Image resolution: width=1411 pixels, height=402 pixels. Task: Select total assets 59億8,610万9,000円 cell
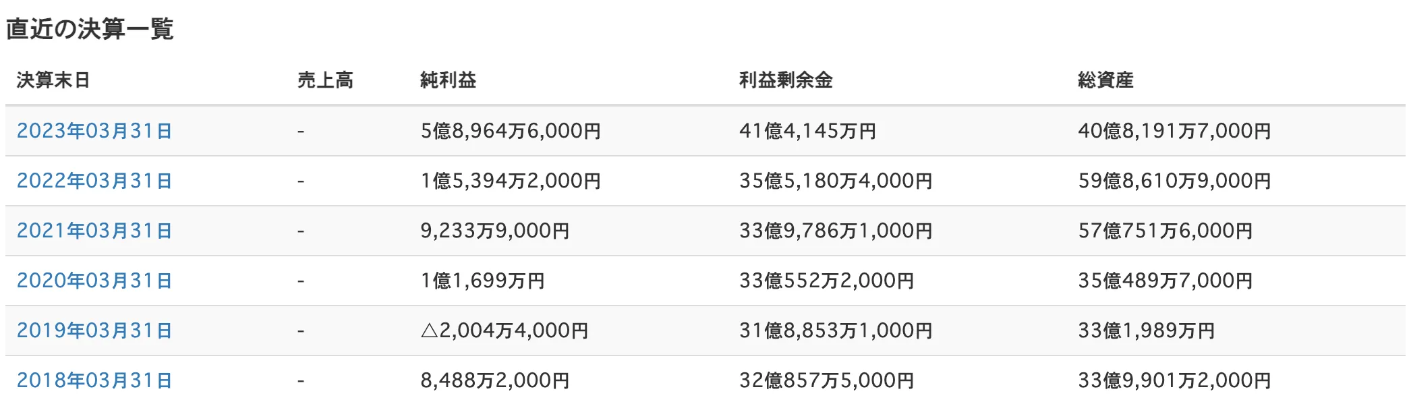1174,181
